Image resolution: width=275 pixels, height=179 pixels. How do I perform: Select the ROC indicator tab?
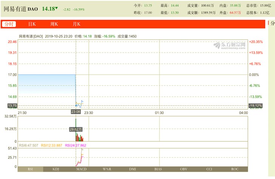235,169
